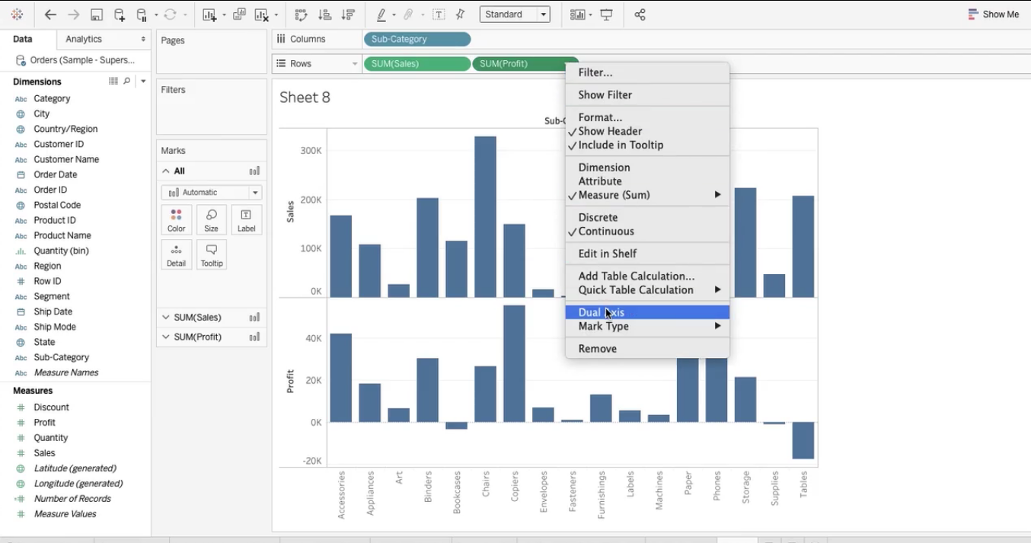Click the presentation mode icon
This screenshot has height=543, width=1031.
(607, 14)
